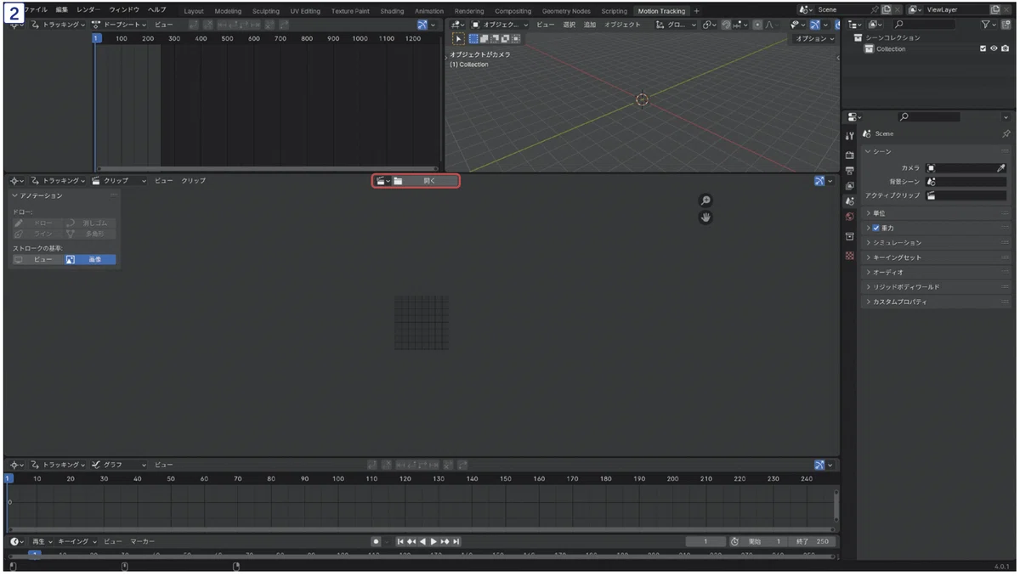
Task: Switch to the Layout workspace tab
Action: tap(194, 11)
